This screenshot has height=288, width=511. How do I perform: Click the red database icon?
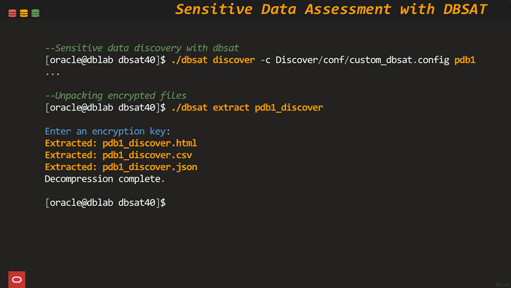pyautogui.click(x=13, y=13)
